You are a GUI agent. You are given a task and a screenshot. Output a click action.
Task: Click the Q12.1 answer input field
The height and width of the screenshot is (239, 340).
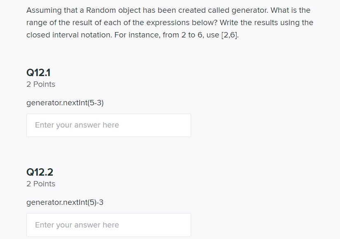coord(108,125)
